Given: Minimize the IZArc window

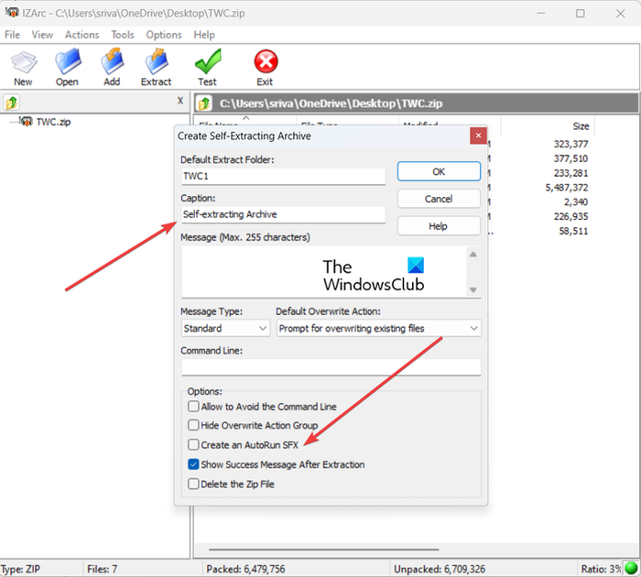Looking at the screenshot, I should [541, 13].
